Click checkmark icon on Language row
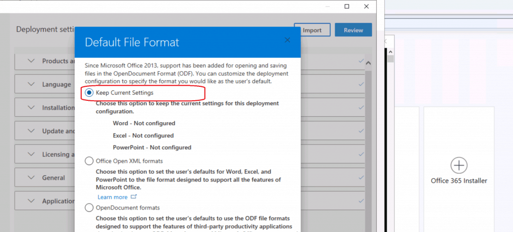513x232 pixels. point(361,84)
